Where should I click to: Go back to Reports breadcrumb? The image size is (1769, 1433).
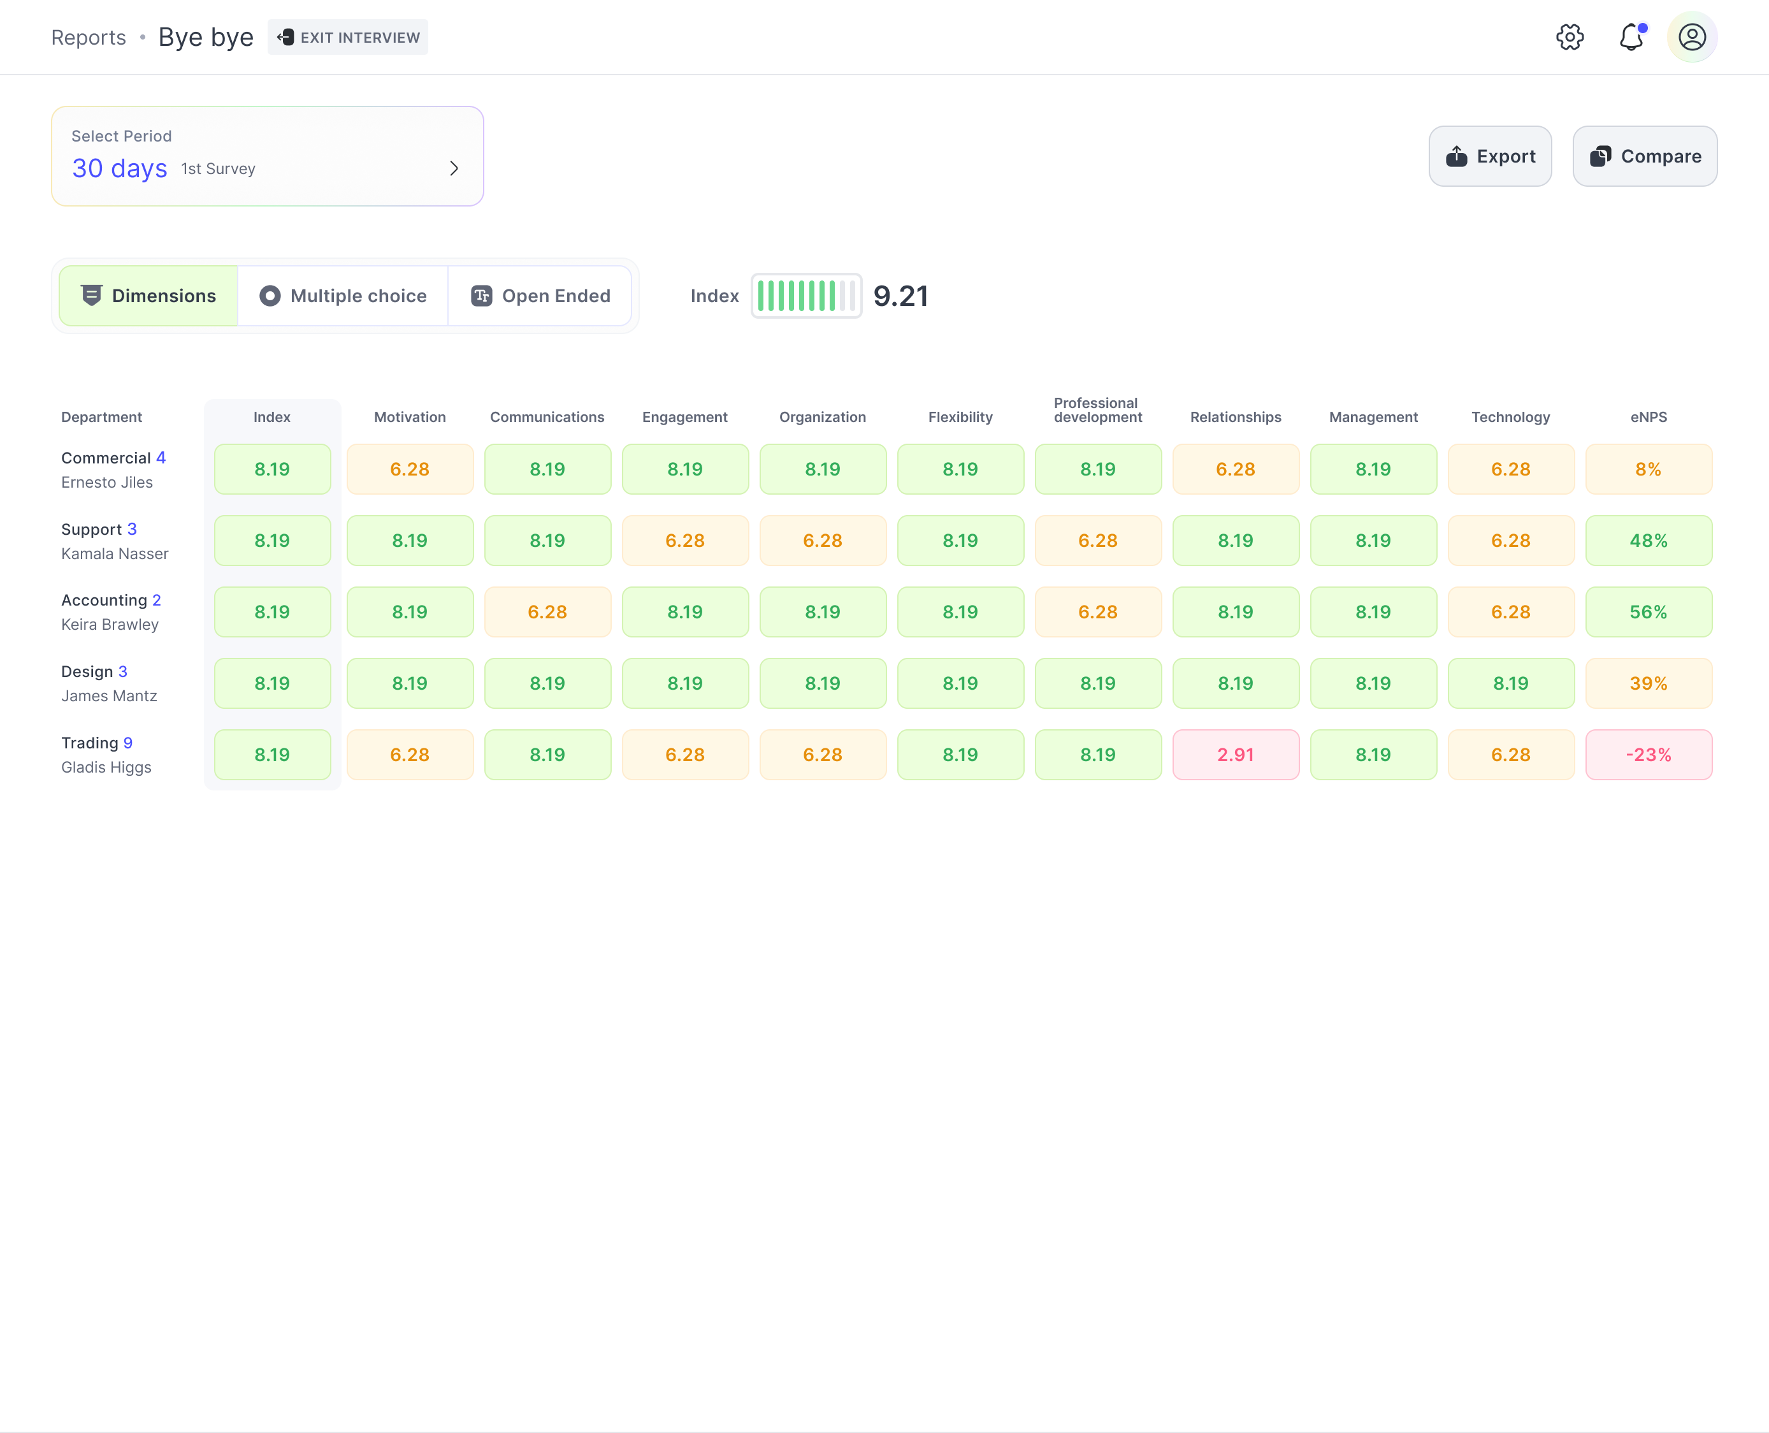point(89,37)
